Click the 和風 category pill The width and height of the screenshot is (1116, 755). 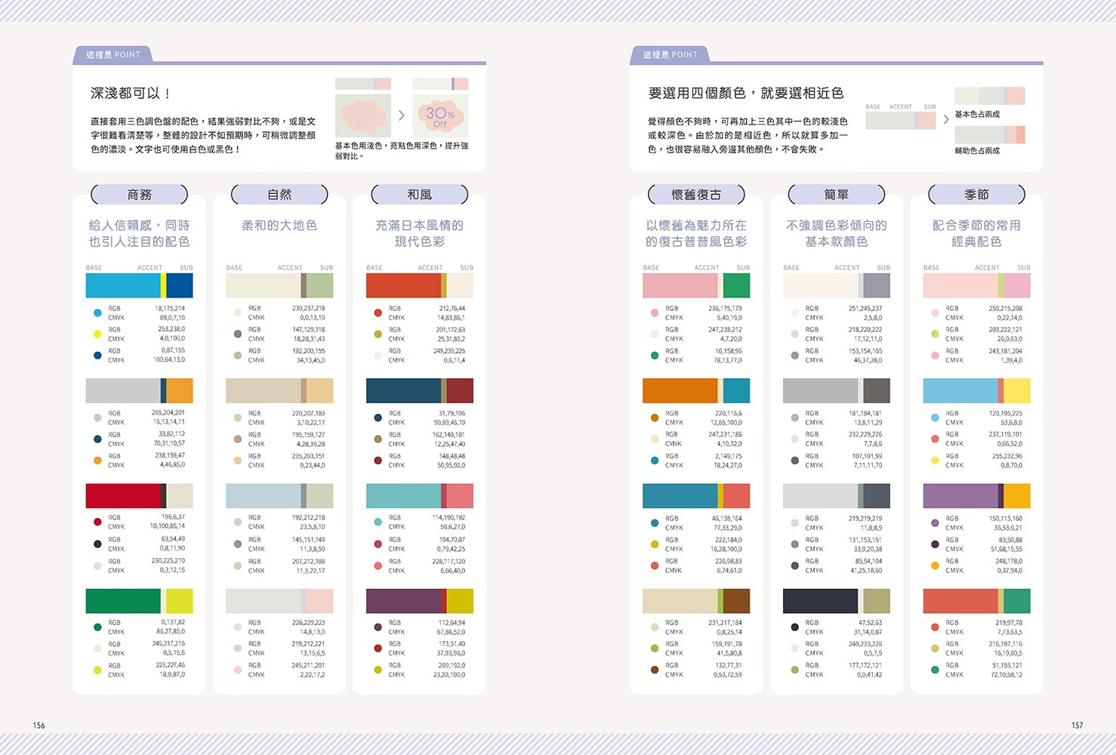point(420,195)
